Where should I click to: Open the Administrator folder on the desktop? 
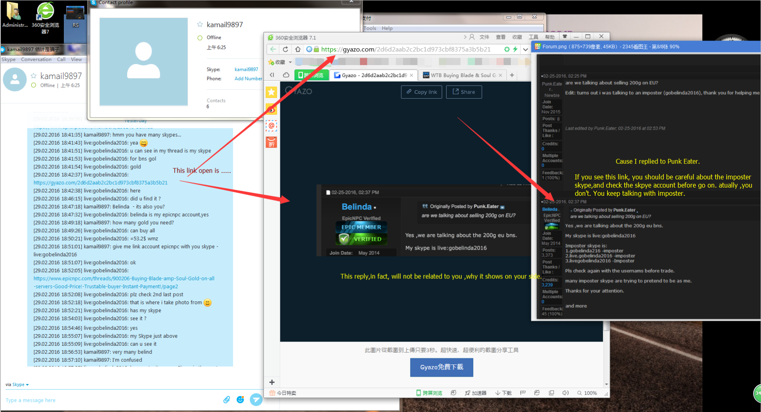click(x=15, y=15)
